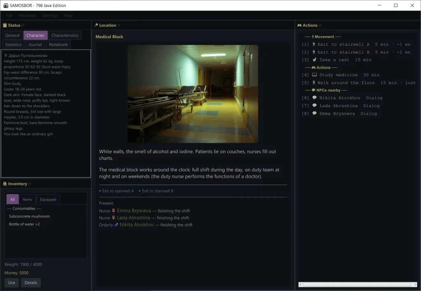Show only Items in inventory
Screen dimensions: 421x291
point(27,199)
